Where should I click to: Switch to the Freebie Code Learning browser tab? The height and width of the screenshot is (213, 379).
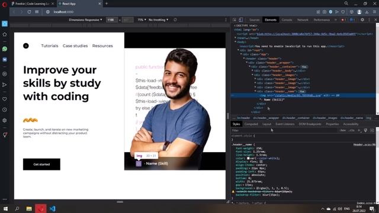[x=33, y=4]
